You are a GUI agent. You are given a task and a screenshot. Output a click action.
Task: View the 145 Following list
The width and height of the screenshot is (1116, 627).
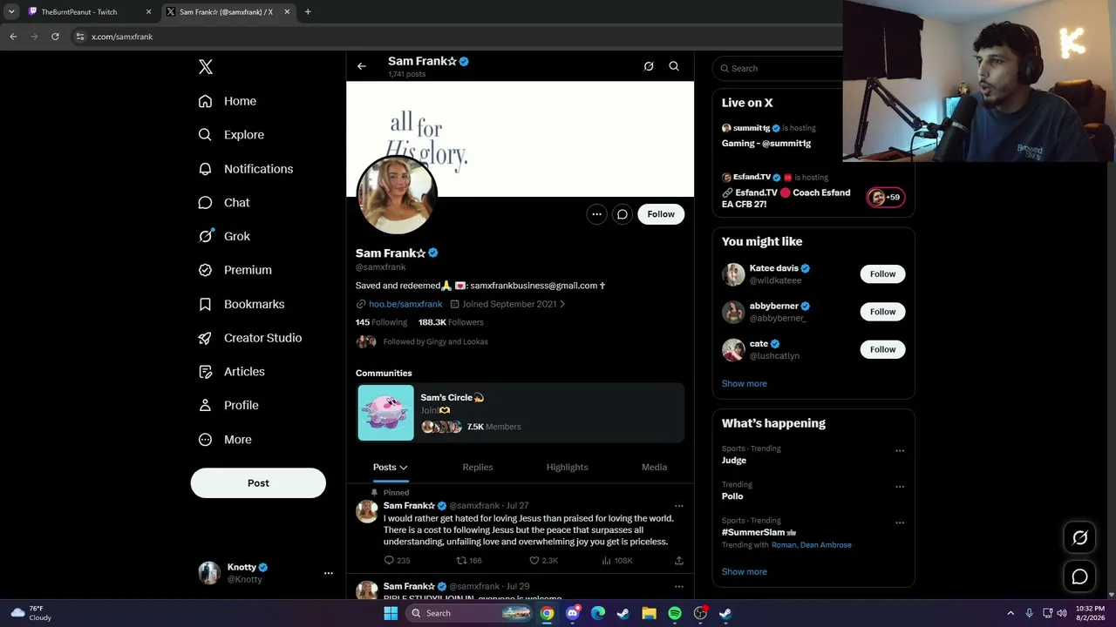(x=381, y=322)
